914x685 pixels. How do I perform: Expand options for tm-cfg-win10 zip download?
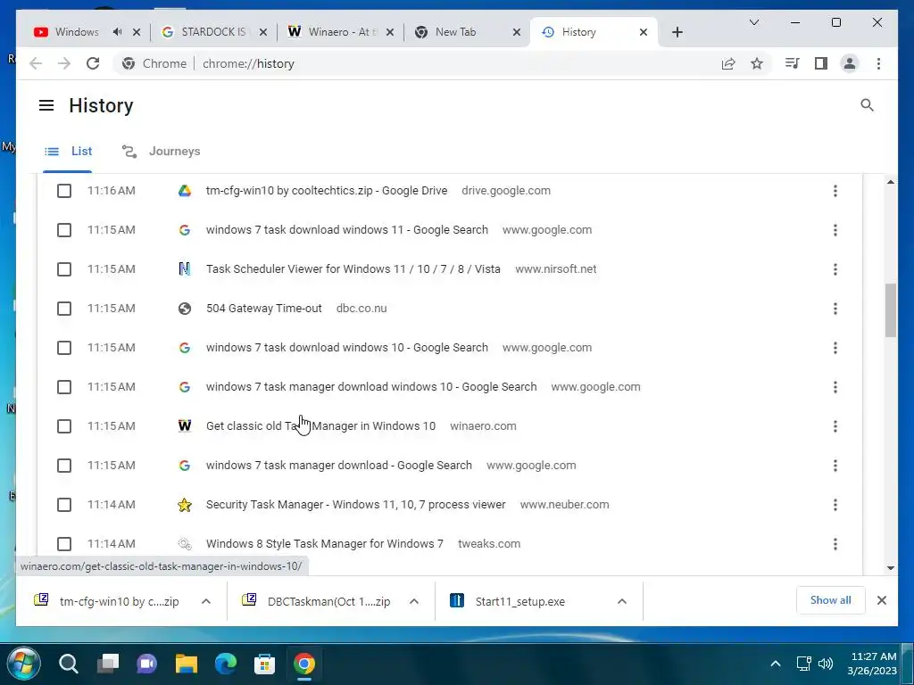206,601
